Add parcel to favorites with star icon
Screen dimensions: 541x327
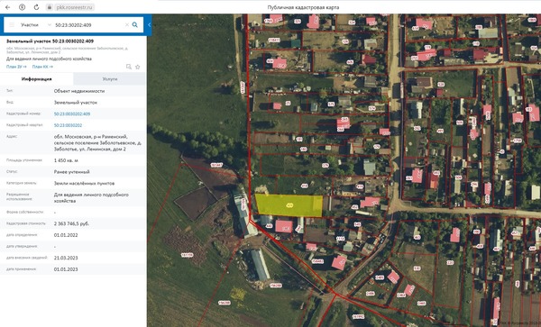tap(138, 67)
